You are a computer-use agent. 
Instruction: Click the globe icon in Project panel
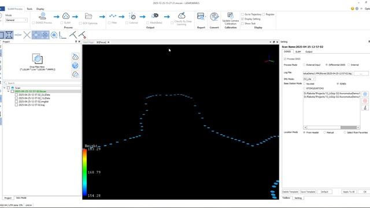(x=75, y=65)
